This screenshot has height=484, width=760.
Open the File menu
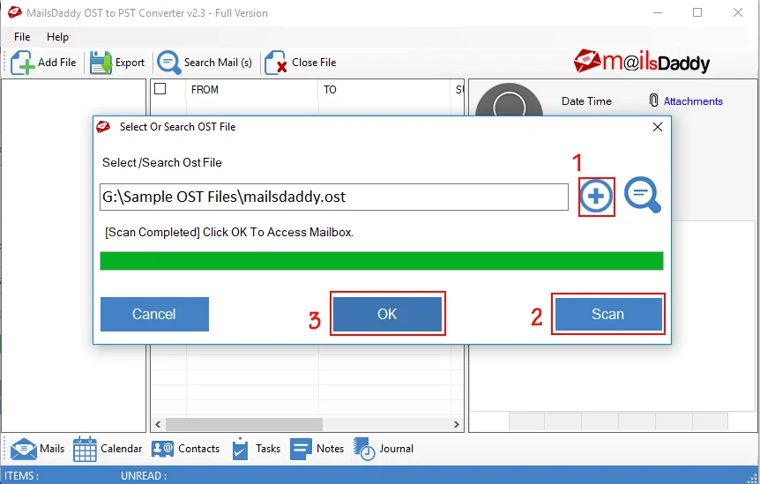(x=22, y=37)
